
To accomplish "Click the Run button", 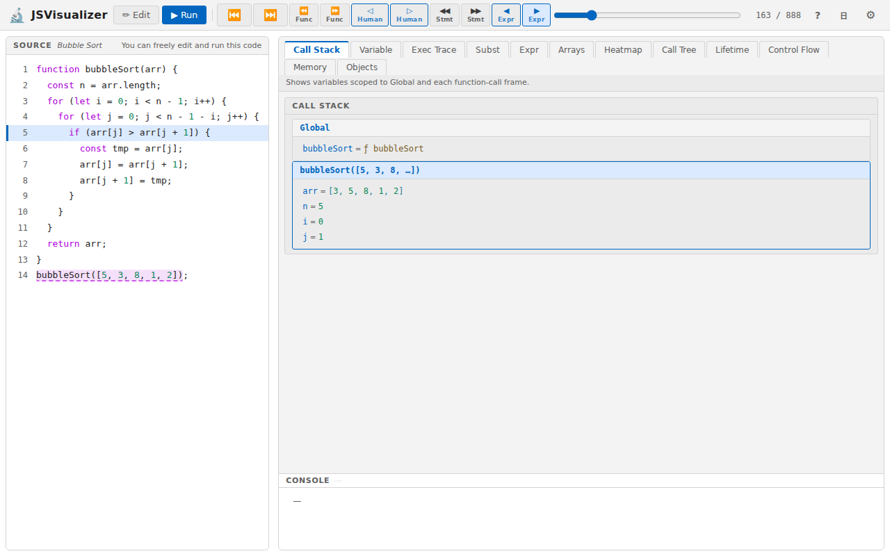I will (184, 15).
